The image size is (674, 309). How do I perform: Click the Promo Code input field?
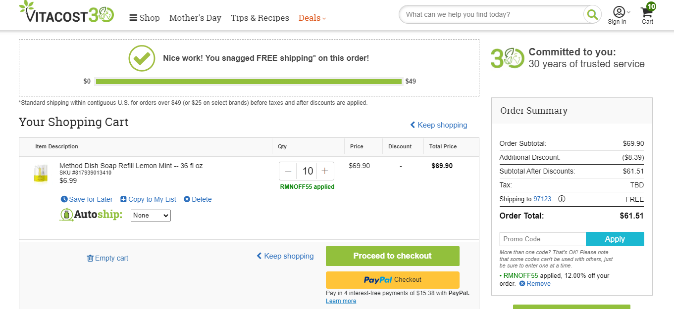(543, 239)
